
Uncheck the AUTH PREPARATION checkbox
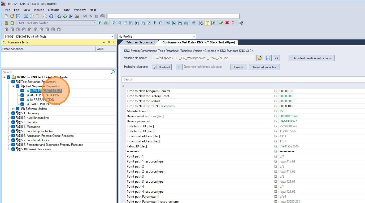[x=22, y=95]
